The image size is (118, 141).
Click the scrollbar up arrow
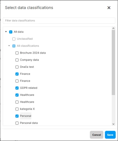[x=113, y=28]
